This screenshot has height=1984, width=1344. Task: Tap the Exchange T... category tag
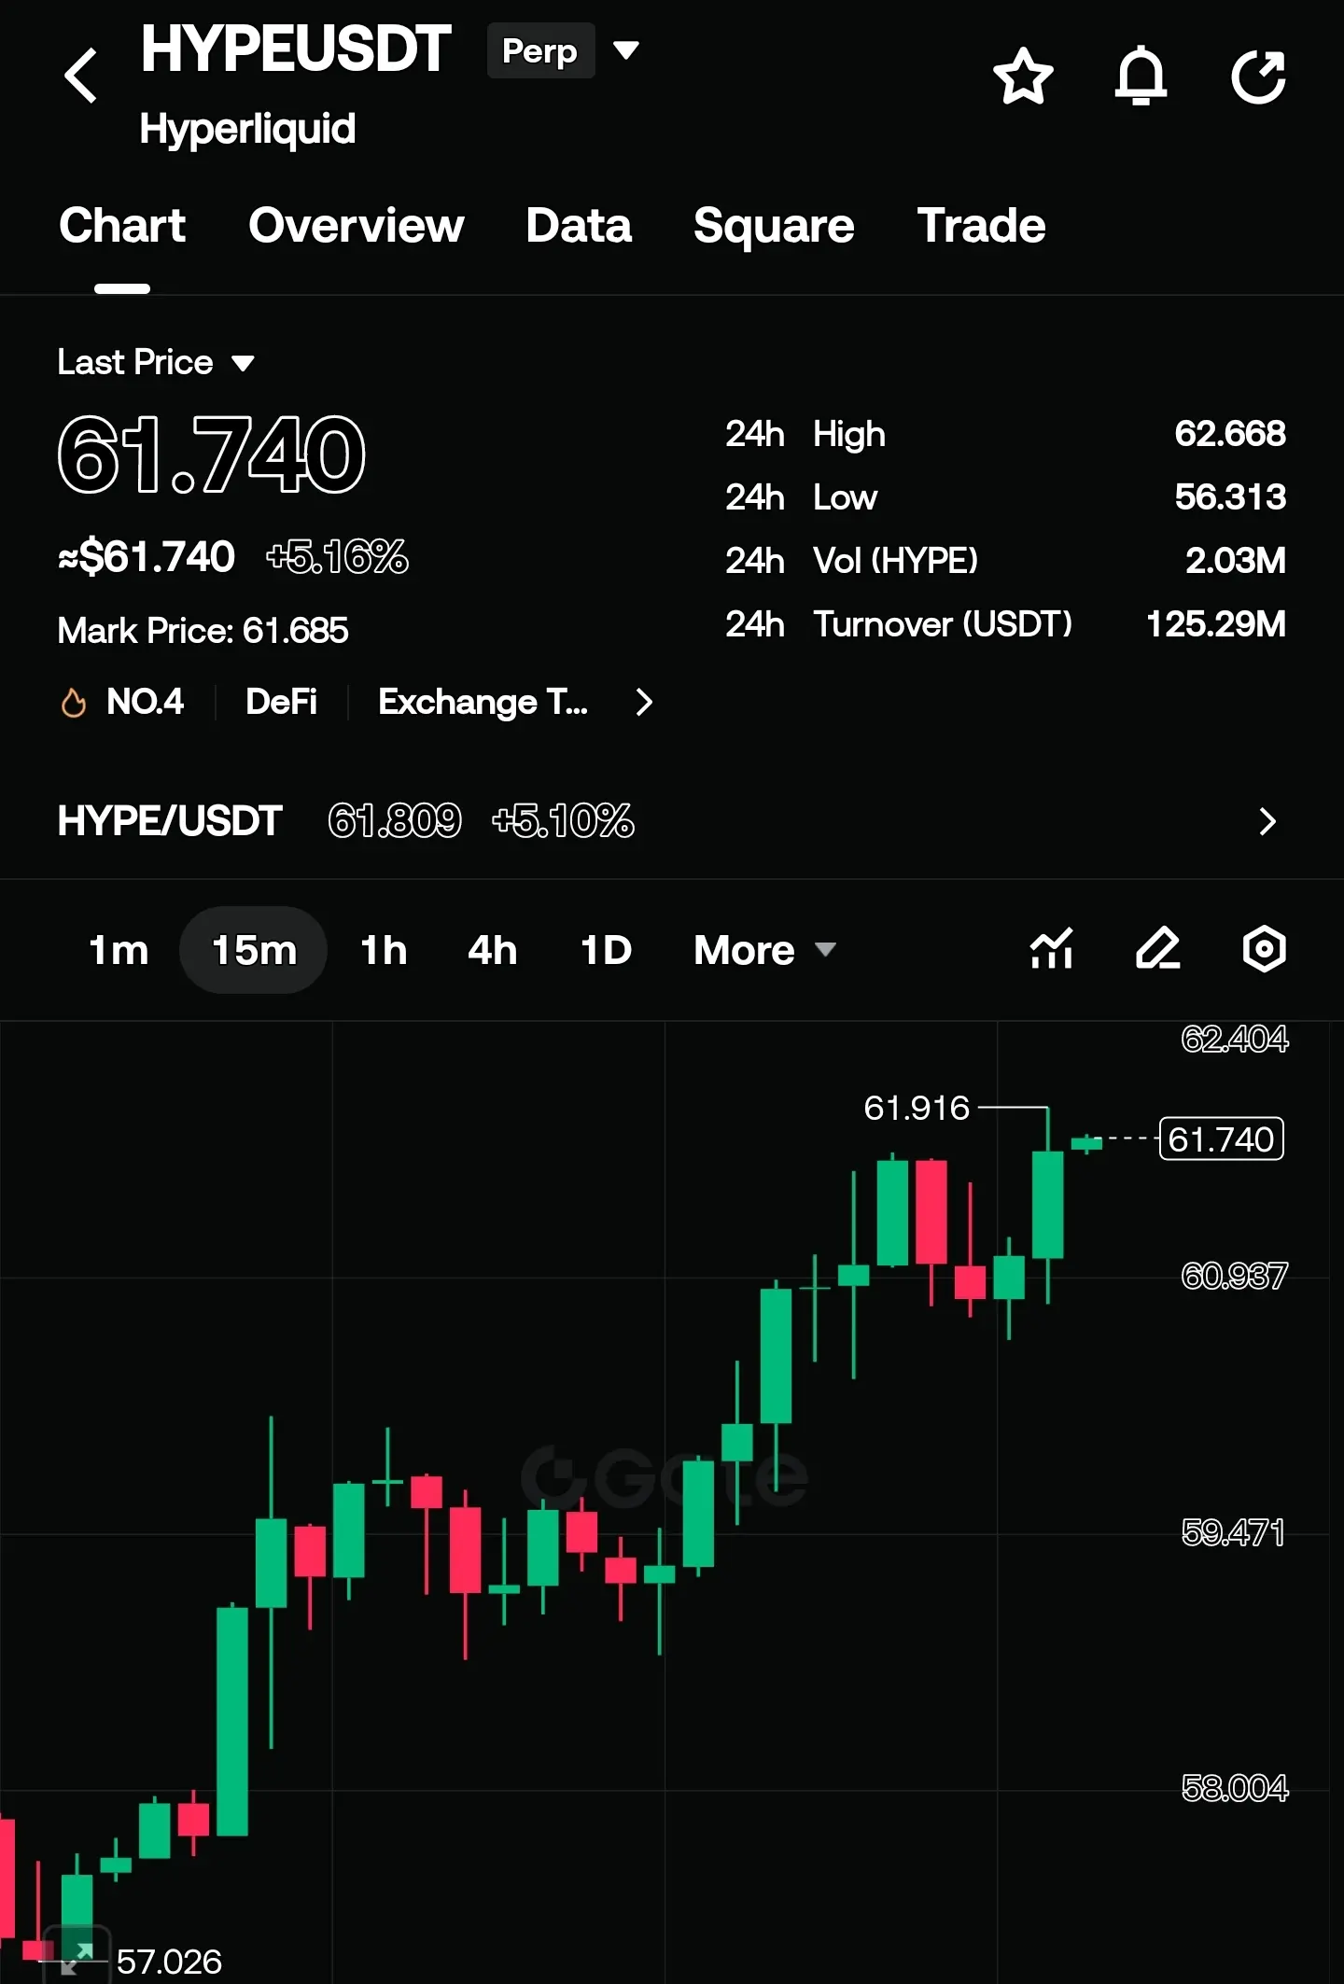coord(483,702)
